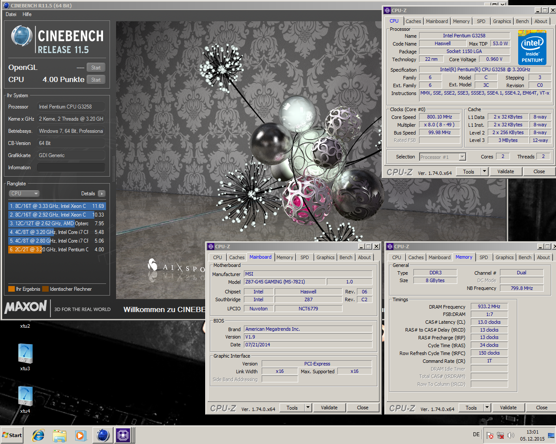This screenshot has height=444, width=556.
Task: Expand the CPU ranking dropdown in Rangliste
Action: point(24,194)
